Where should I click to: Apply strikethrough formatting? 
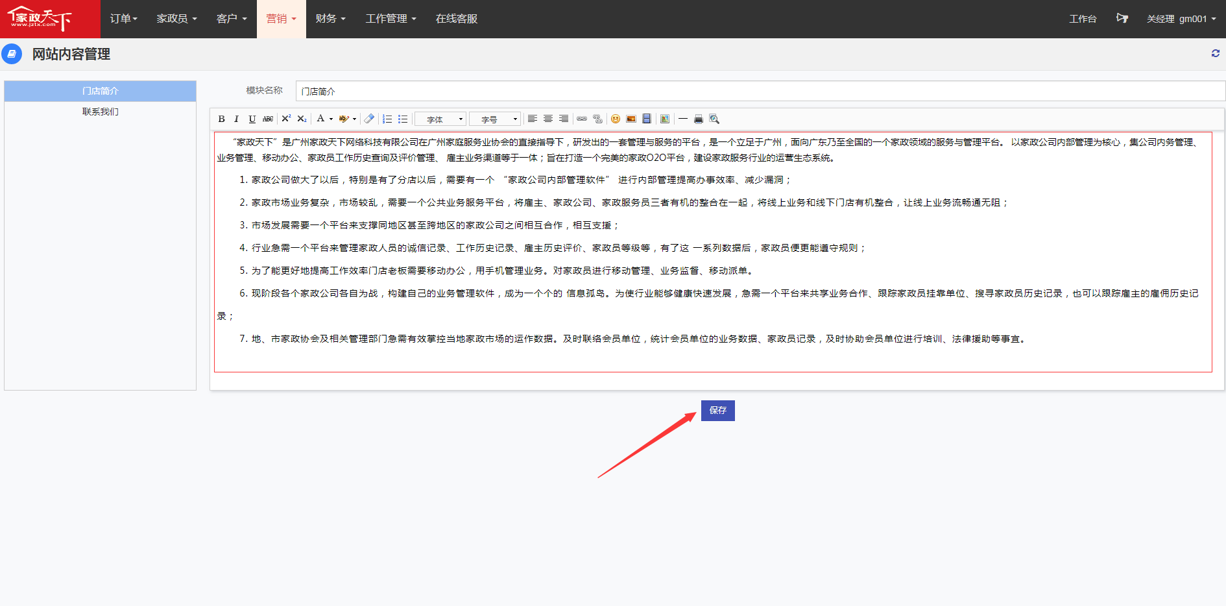267,119
